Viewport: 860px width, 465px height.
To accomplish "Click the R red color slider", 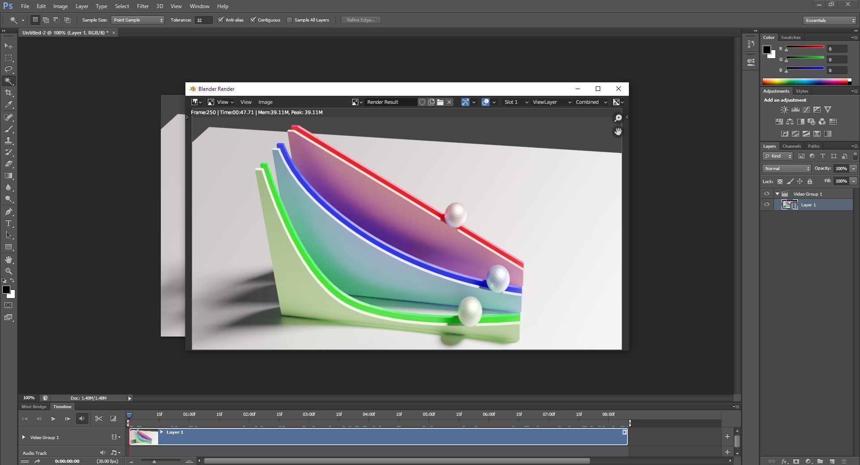I will 805,47.
